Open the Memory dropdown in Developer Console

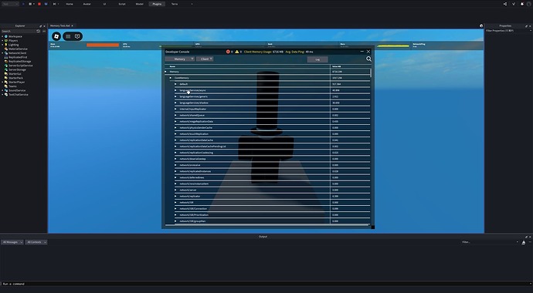180,59
